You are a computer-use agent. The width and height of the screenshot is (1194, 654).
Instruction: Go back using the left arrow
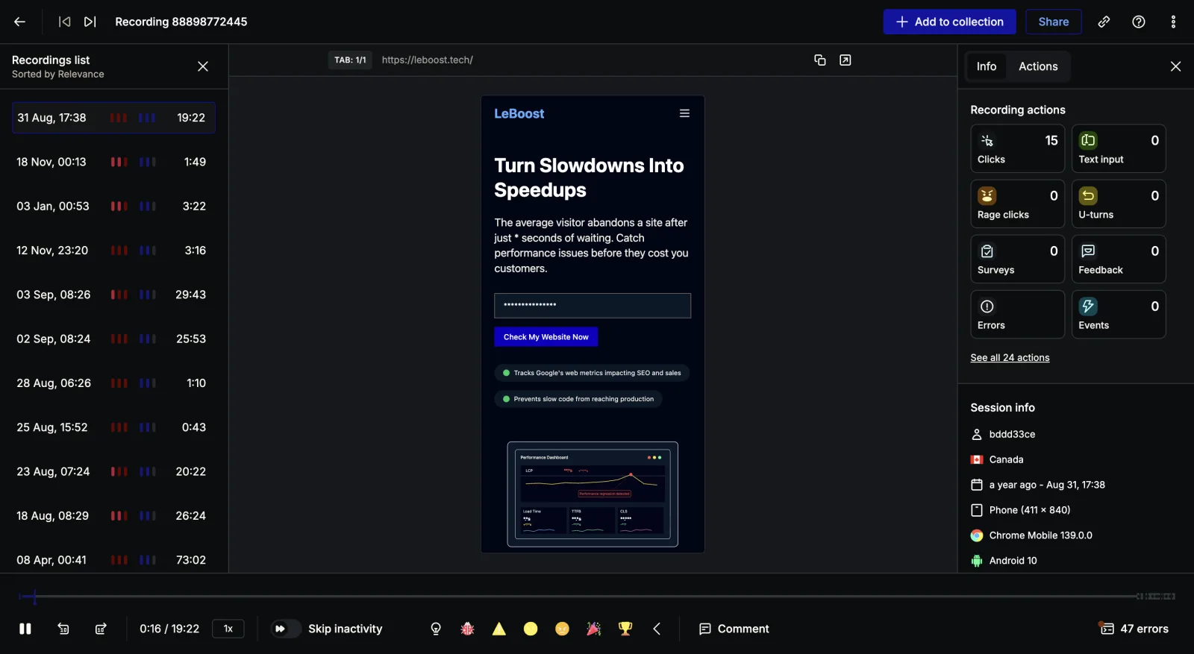click(20, 22)
